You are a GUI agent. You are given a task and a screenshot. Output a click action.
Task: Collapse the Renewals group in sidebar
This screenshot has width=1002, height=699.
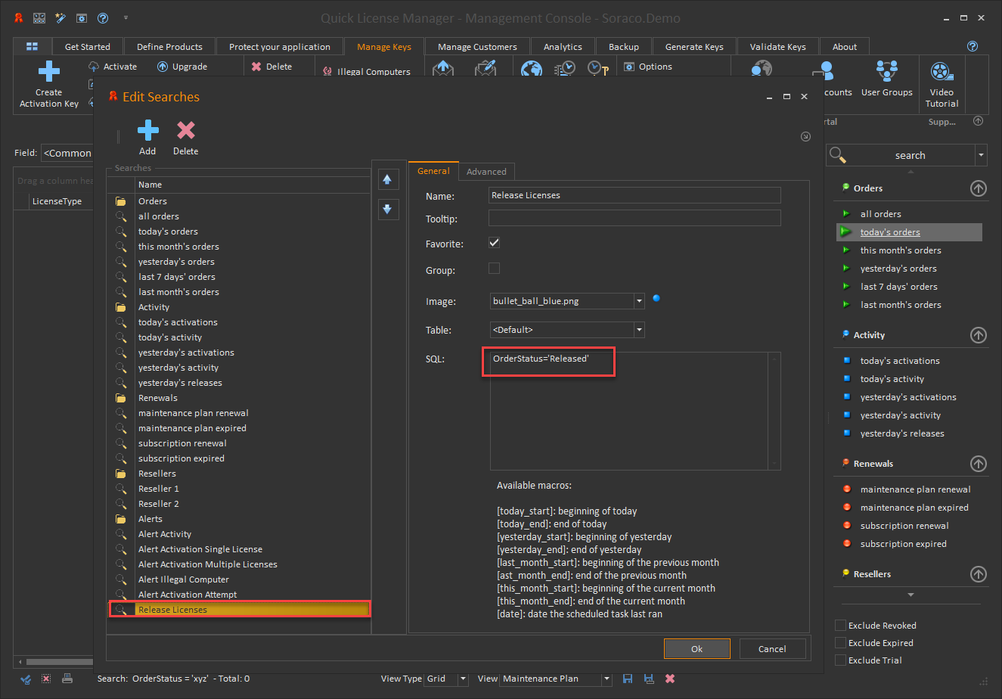(979, 464)
